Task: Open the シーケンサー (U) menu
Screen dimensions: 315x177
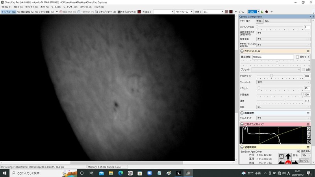Action: 70,7
